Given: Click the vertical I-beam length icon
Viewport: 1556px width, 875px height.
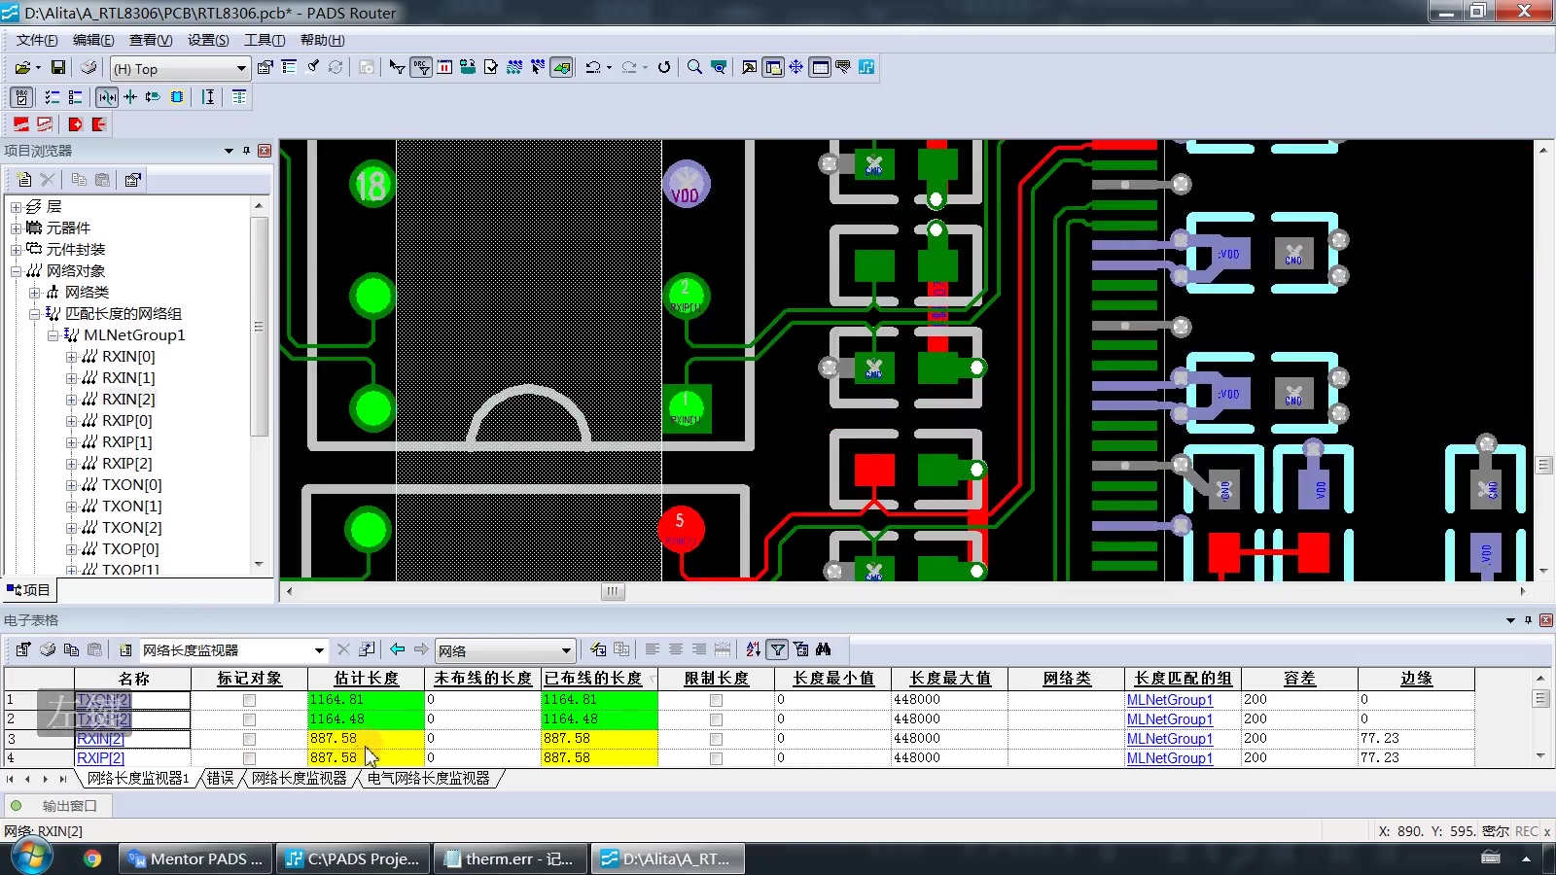Looking at the screenshot, I should tap(208, 96).
